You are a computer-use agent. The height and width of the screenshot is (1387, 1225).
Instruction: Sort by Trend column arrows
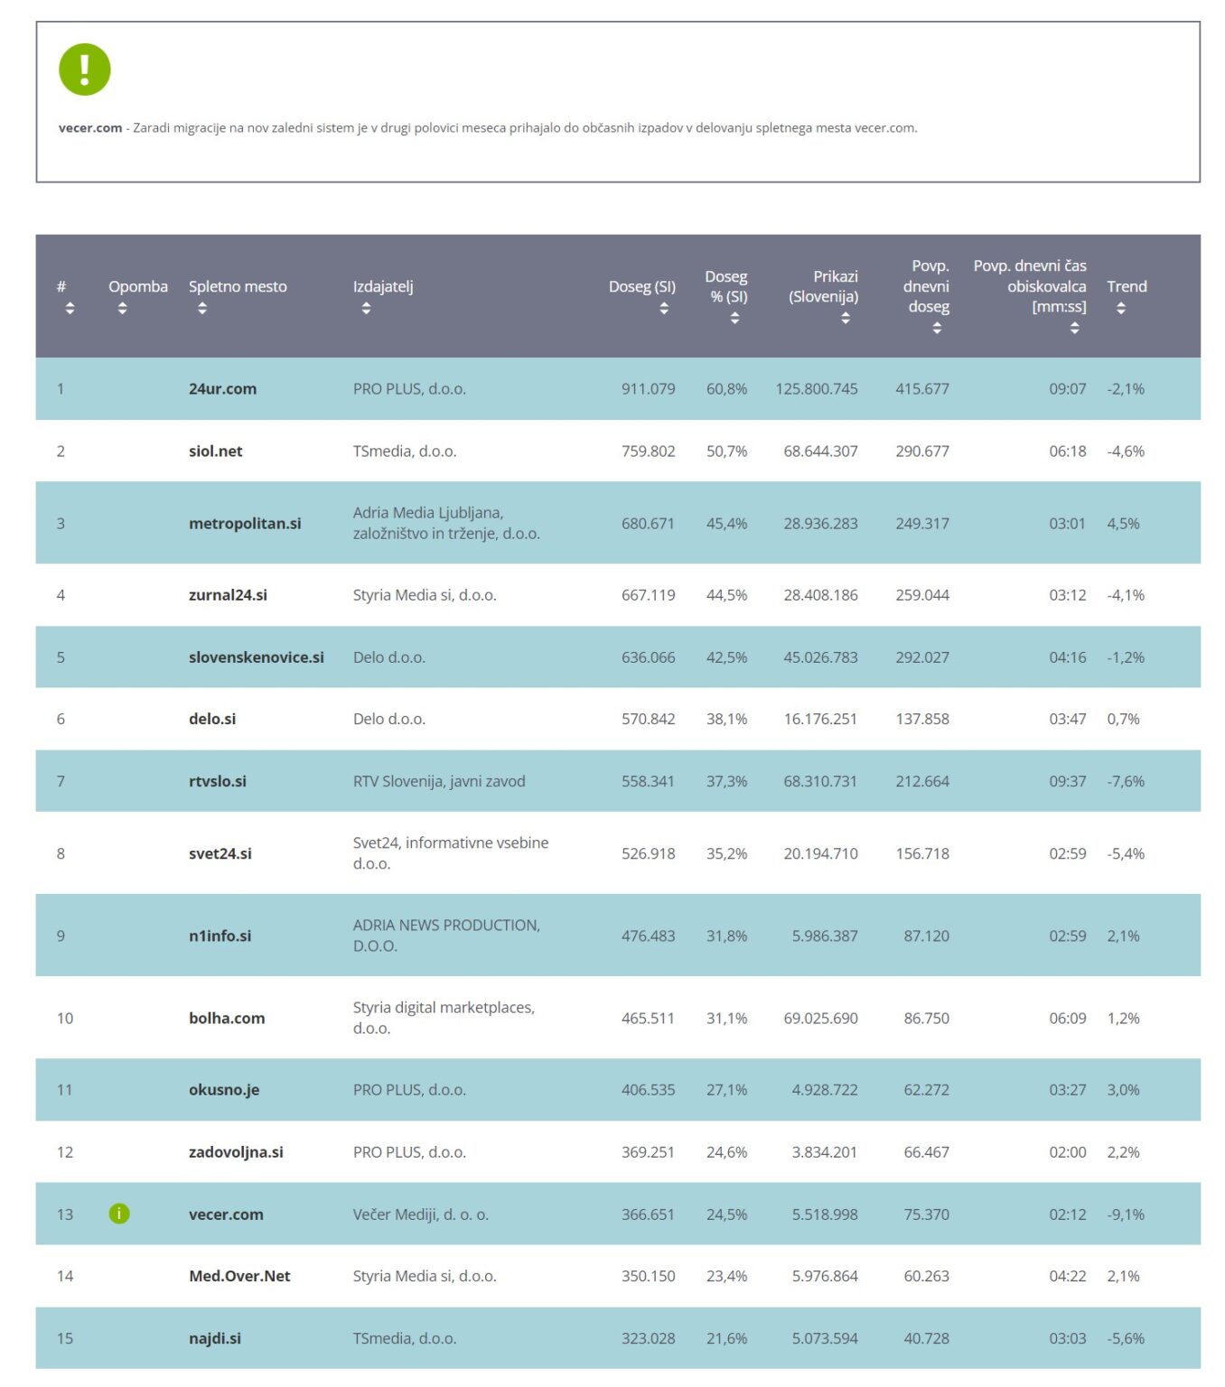(x=1120, y=309)
